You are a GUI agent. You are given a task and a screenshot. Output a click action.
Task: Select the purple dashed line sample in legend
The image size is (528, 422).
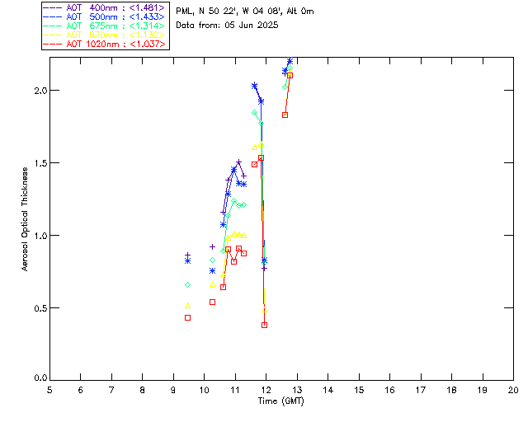(53, 8)
